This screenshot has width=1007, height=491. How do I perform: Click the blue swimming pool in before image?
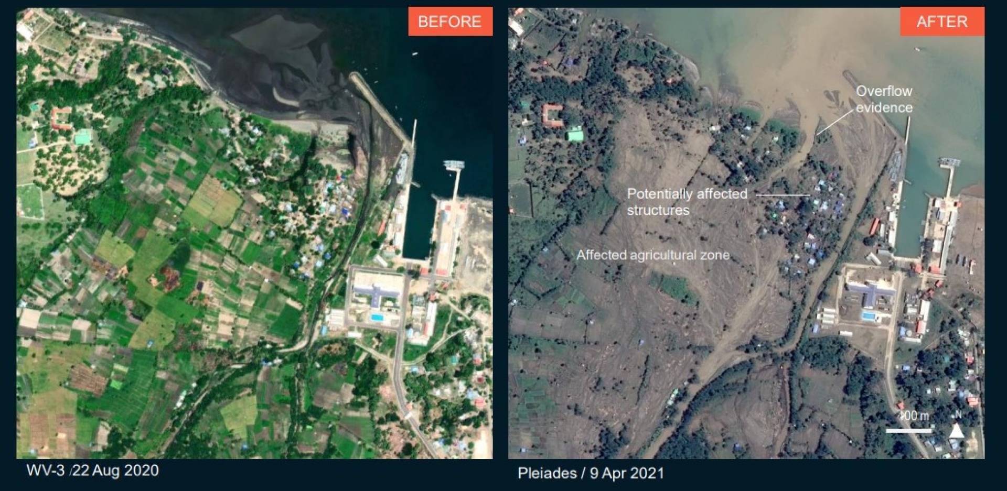(x=377, y=318)
